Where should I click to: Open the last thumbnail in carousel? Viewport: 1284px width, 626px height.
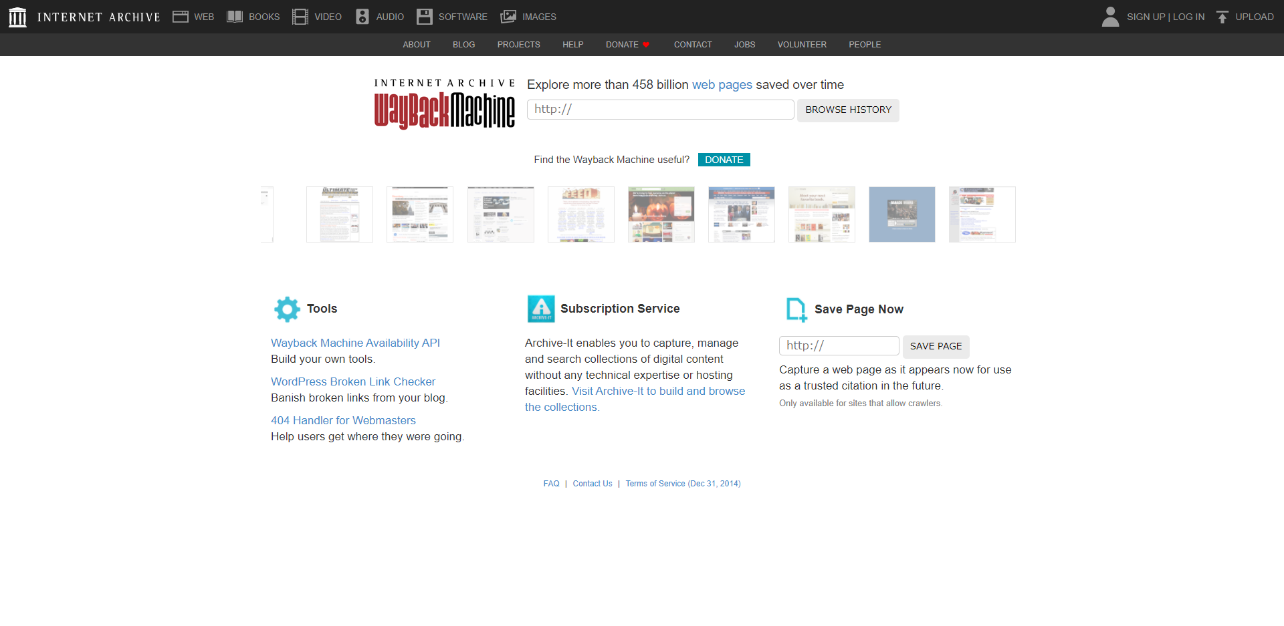tap(982, 214)
